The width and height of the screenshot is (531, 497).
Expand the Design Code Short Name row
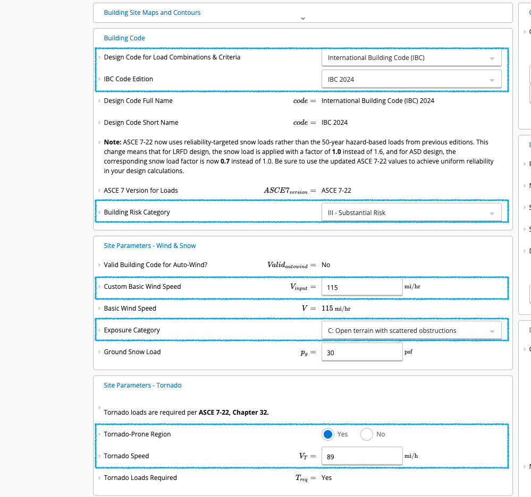(x=99, y=122)
